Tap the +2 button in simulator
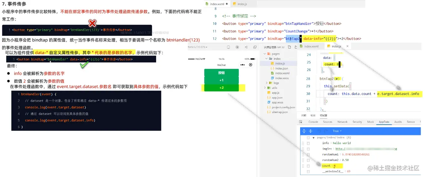The width and height of the screenshot is (425, 177). (x=221, y=88)
